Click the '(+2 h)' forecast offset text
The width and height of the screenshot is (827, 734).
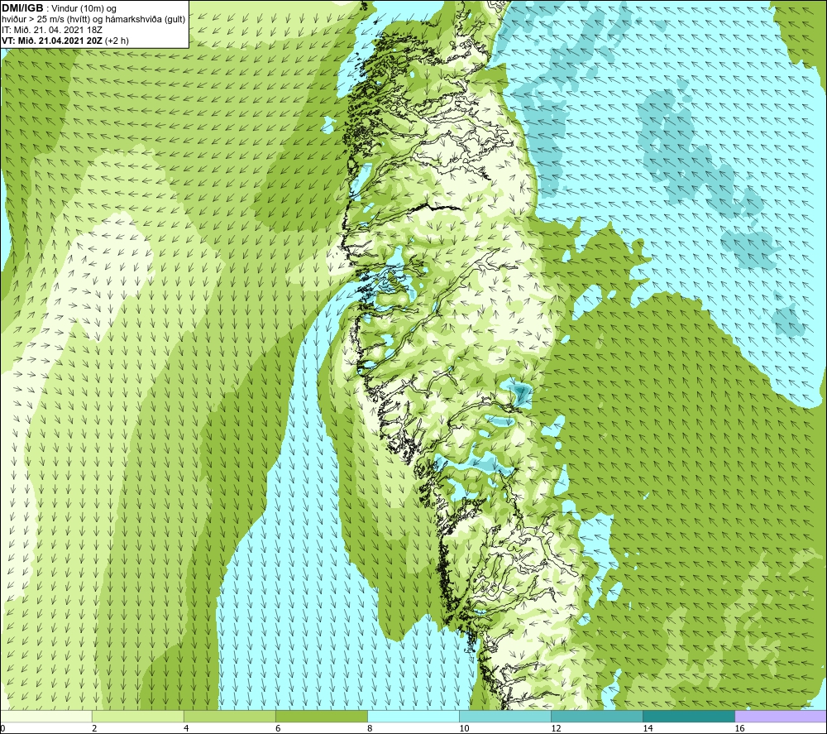coord(117,41)
